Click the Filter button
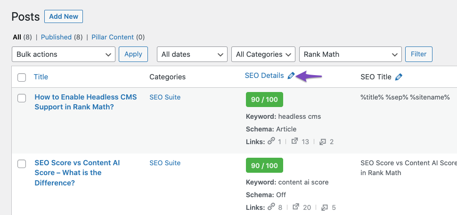 click(418, 54)
